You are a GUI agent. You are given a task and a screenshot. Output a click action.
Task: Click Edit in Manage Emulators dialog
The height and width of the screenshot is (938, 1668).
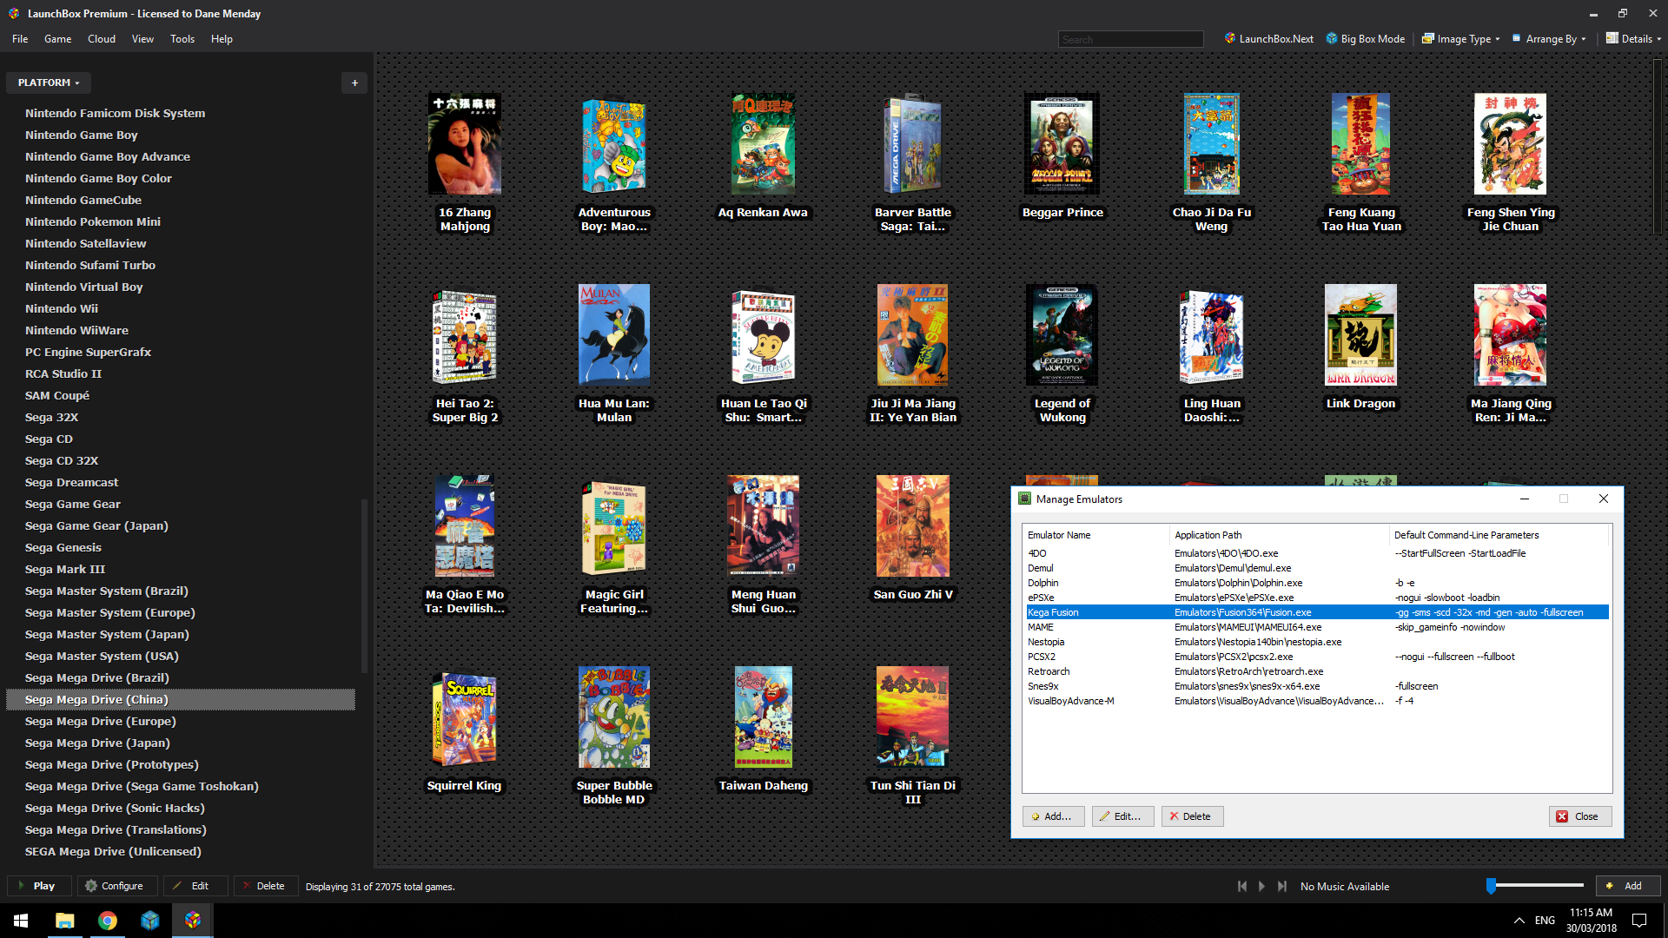point(1122,816)
